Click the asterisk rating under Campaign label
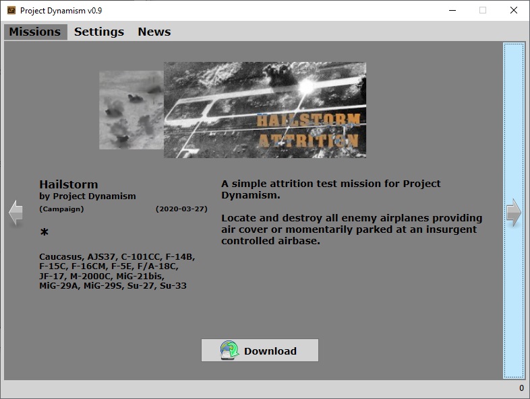The height and width of the screenshot is (399, 530). (x=45, y=233)
